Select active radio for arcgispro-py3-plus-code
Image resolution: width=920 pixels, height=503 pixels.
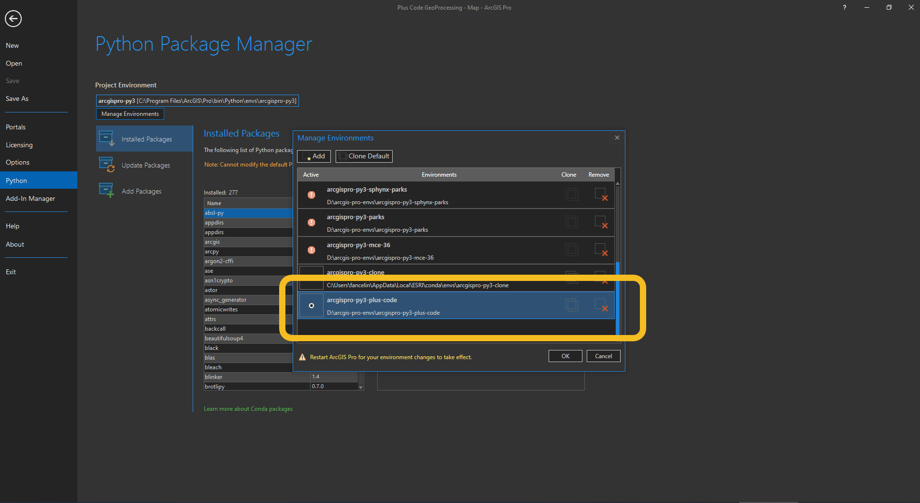coord(311,306)
